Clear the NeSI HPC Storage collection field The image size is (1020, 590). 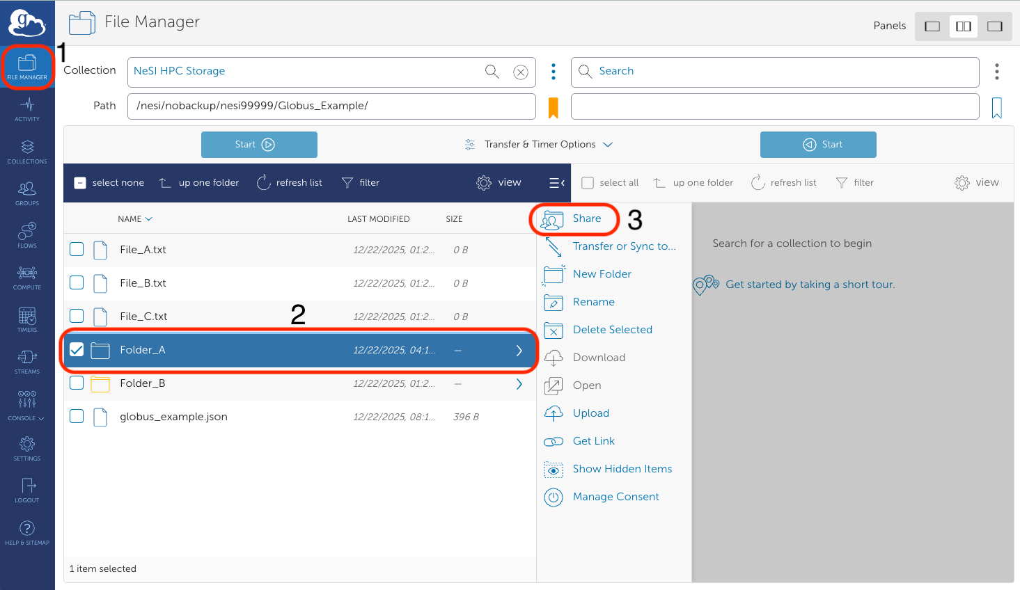[520, 72]
